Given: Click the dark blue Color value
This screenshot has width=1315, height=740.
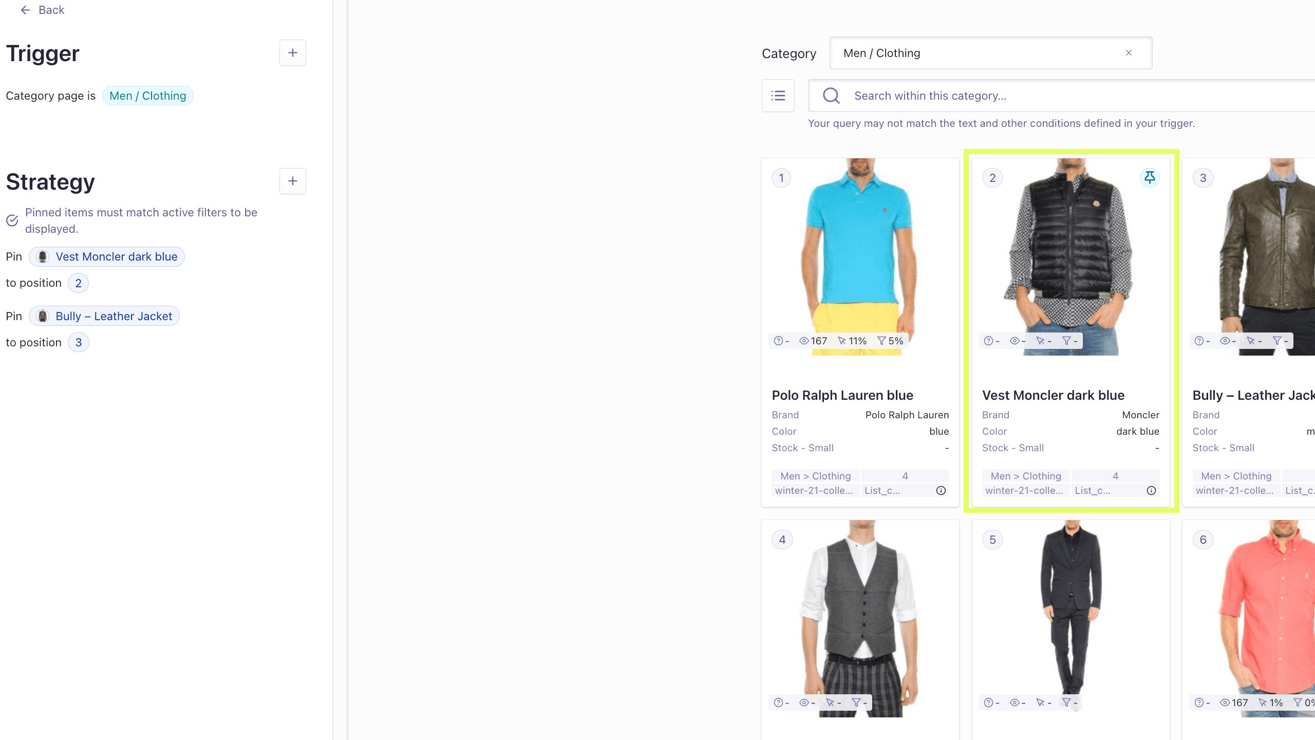Looking at the screenshot, I should [1137, 432].
